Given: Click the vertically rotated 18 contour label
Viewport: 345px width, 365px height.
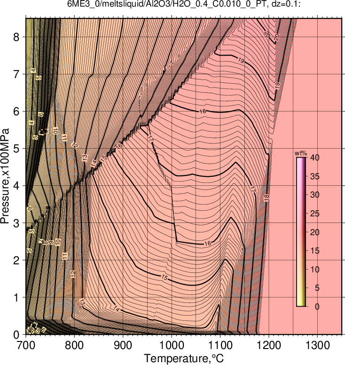Looking at the screenshot, I should pyautogui.click(x=267, y=198).
